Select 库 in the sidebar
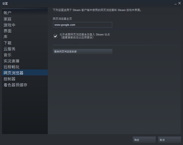Viewport: 183px width, 145px height. tap(25, 37)
